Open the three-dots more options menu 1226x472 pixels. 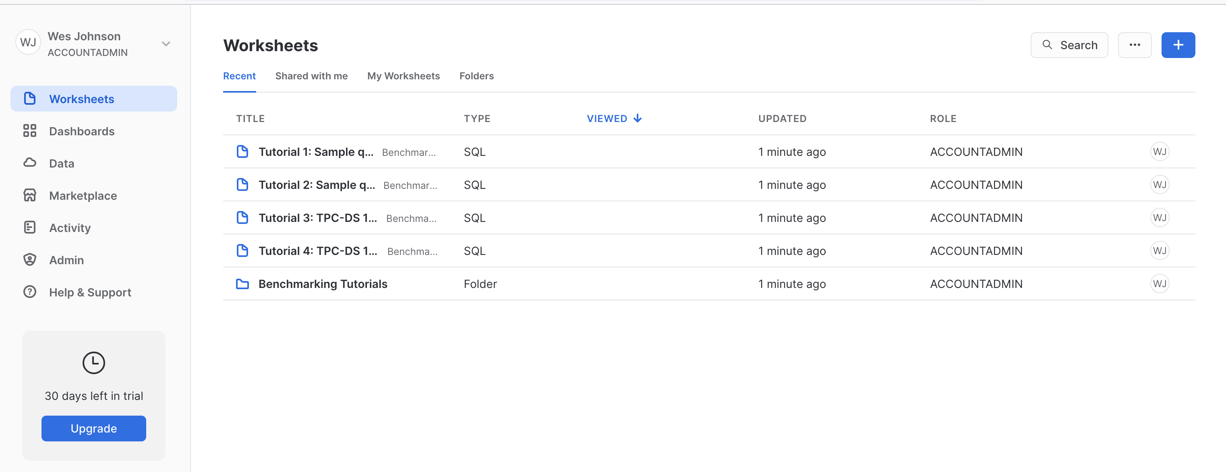(1135, 45)
